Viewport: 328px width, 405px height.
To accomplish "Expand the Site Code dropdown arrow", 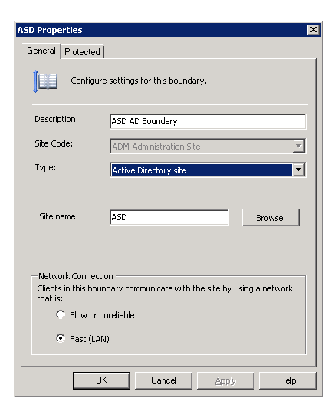I will (298, 147).
